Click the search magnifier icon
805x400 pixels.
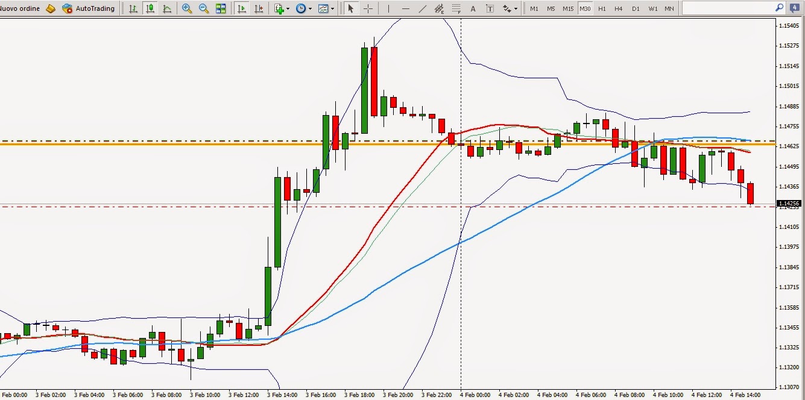(779, 8)
